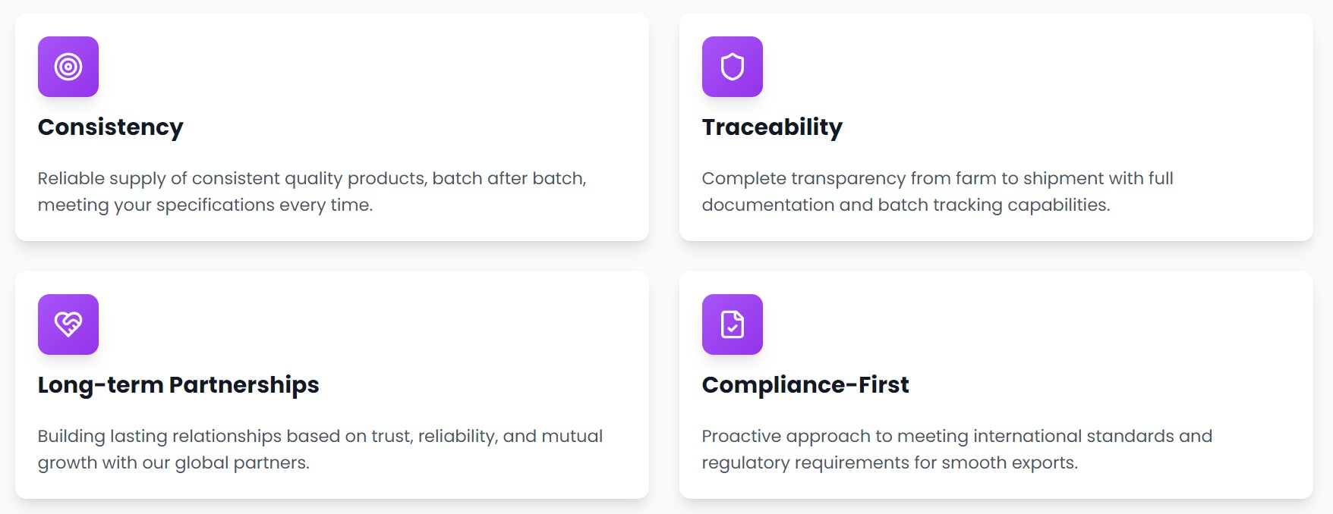Select the Traceability feature card
The image size is (1333, 514).
click(1101, 91)
